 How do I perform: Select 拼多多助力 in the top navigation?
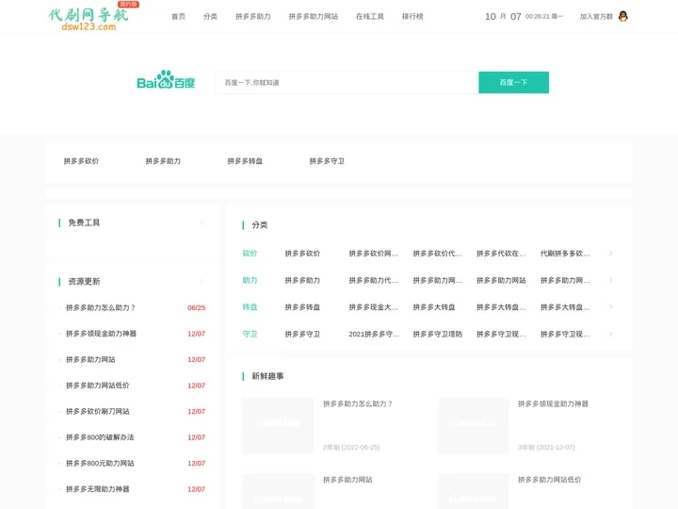(x=253, y=16)
